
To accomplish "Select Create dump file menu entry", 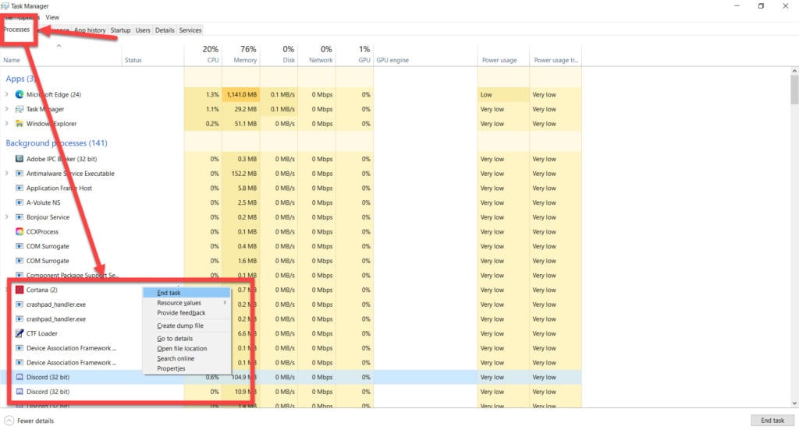I will (186, 326).
